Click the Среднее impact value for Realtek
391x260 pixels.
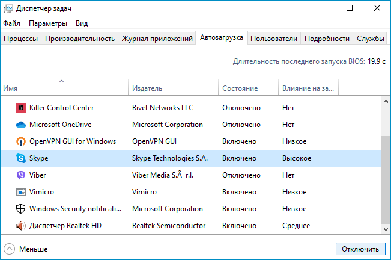coord(296,226)
